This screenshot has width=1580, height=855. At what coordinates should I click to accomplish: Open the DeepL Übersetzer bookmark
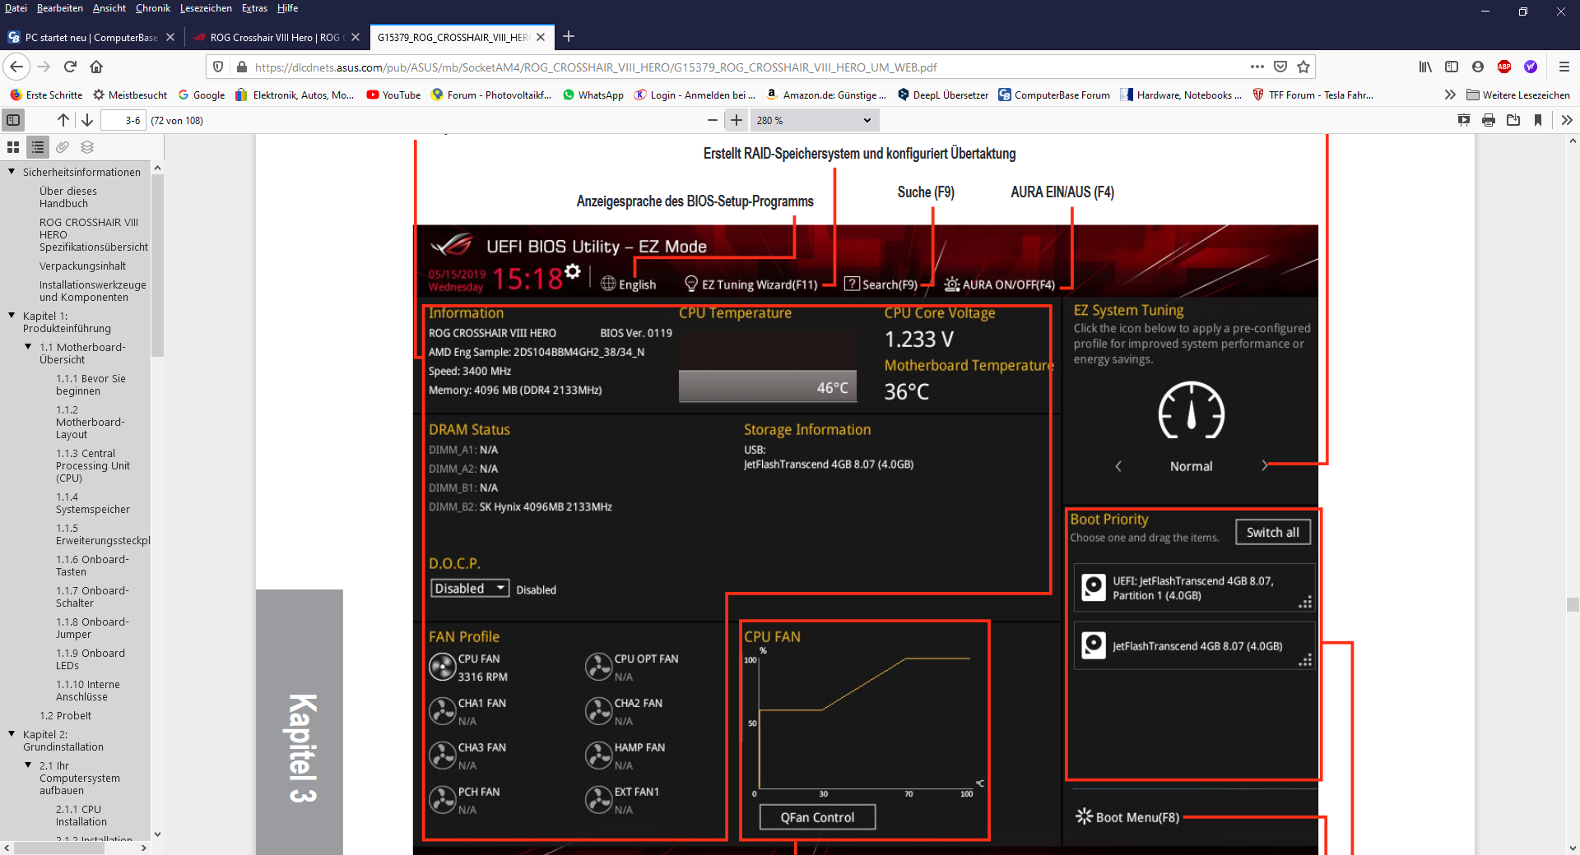[x=943, y=95]
